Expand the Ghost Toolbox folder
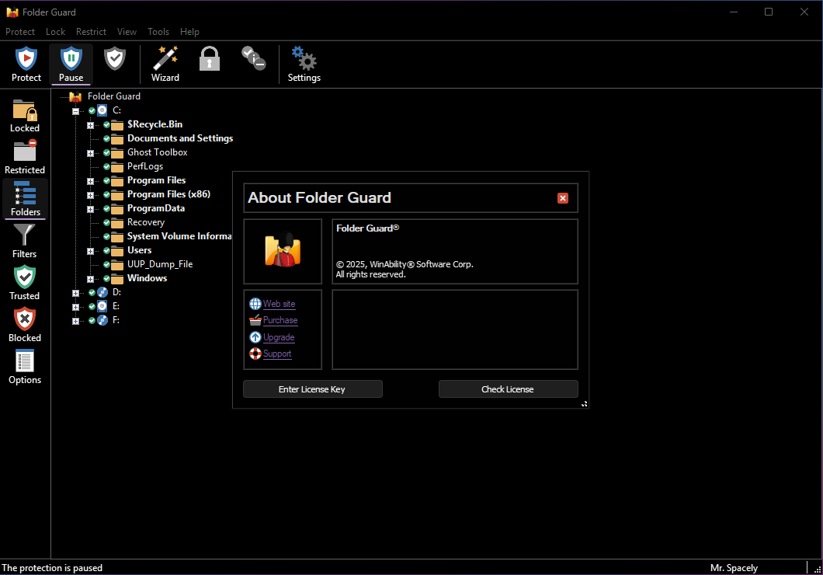Screen dimensions: 823x575 click(90, 153)
